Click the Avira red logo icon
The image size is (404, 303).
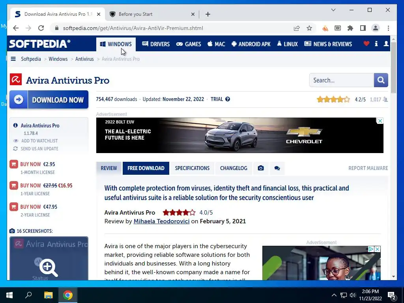[16, 79]
